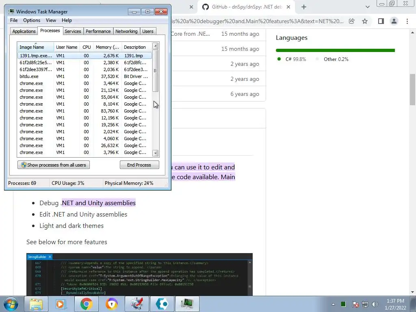Bookmark page with Chrome star icon
This screenshot has height=312, width=416.
365,21
